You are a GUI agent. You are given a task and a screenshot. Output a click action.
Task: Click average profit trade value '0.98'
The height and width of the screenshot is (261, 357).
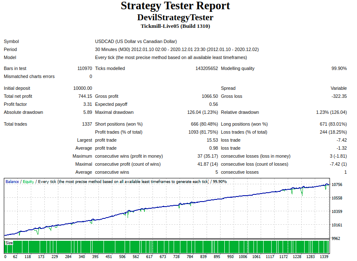pos(213,148)
